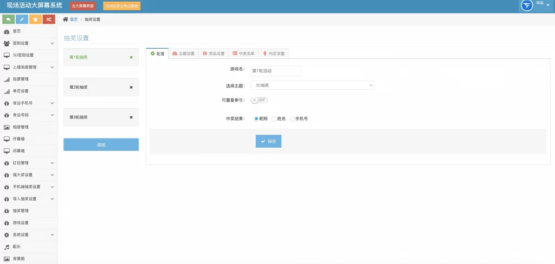Switch to the 配置 tab
This screenshot has height=264, width=555.
[158, 54]
